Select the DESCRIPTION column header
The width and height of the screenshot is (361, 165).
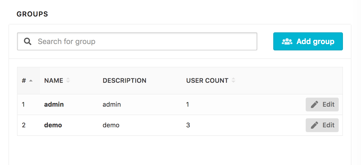(124, 80)
